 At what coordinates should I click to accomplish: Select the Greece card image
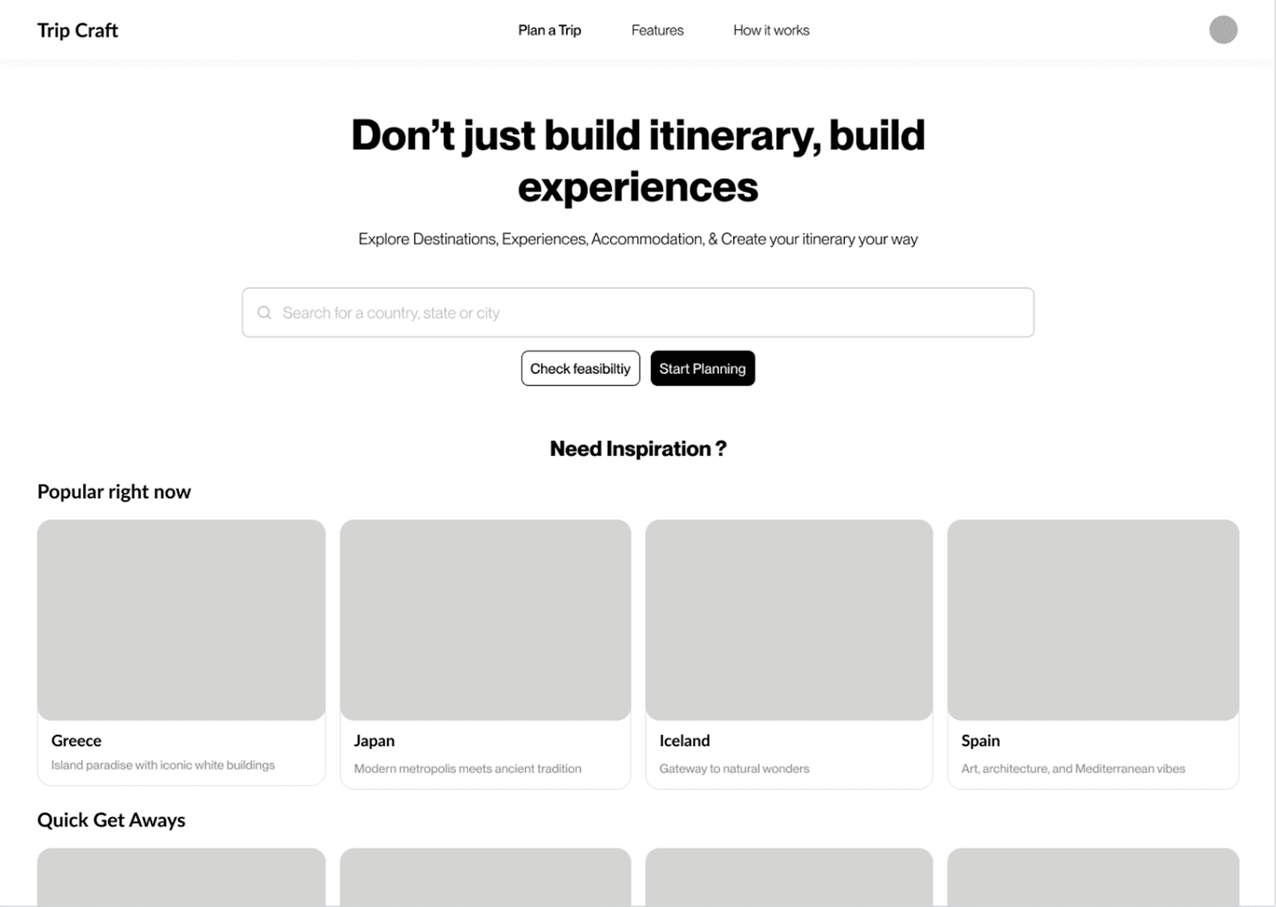182,619
